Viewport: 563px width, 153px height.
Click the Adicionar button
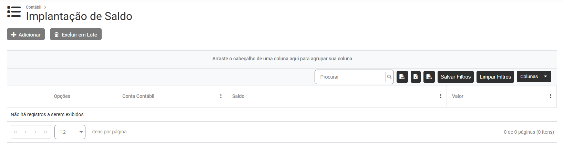coord(26,34)
